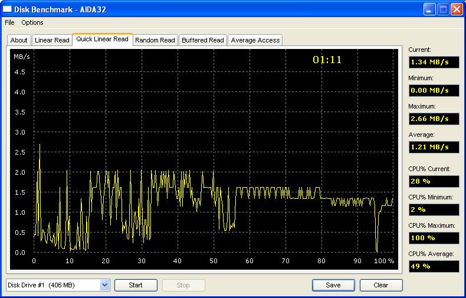Switch to the Linear Read tab
The image size is (466, 298).
[x=52, y=40]
